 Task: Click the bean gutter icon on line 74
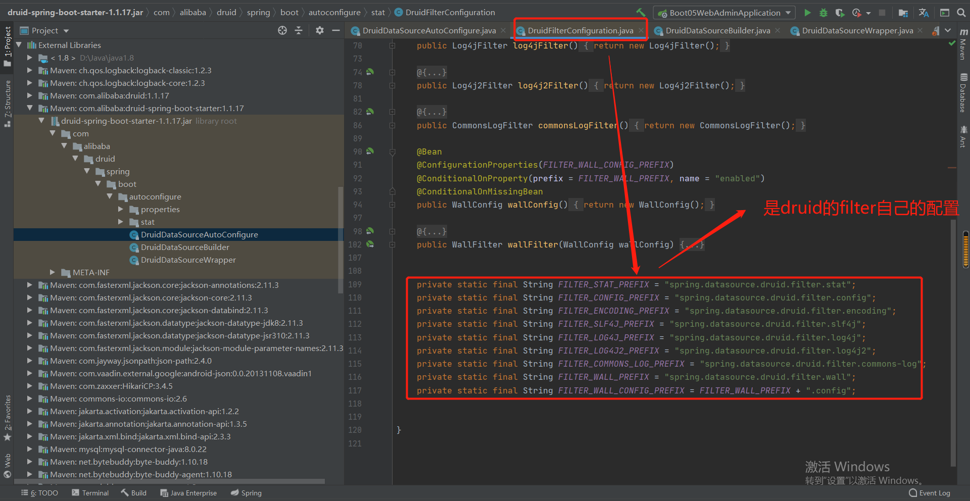pyautogui.click(x=370, y=72)
